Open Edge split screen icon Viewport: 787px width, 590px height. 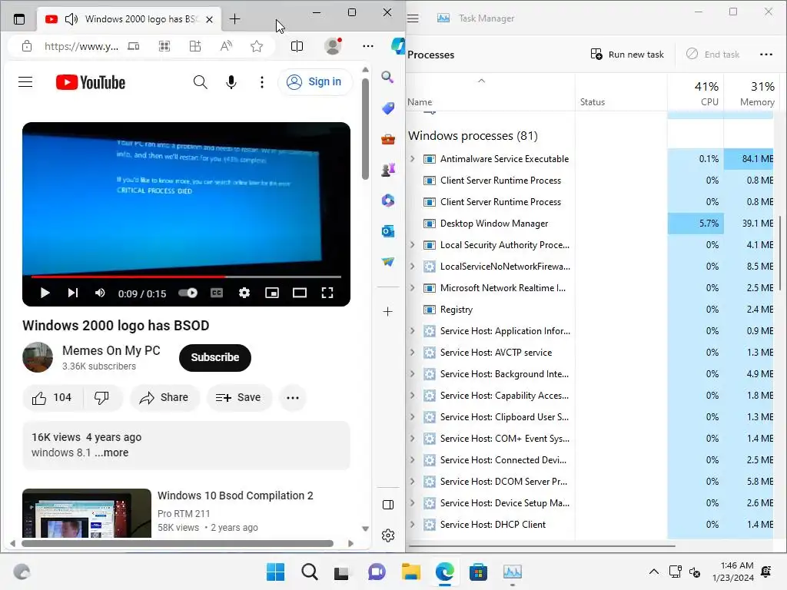pyautogui.click(x=297, y=46)
